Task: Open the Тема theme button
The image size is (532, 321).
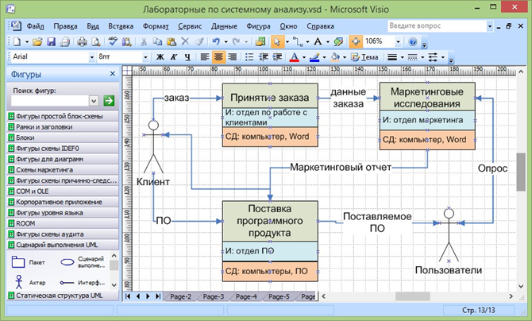Action: [364, 57]
